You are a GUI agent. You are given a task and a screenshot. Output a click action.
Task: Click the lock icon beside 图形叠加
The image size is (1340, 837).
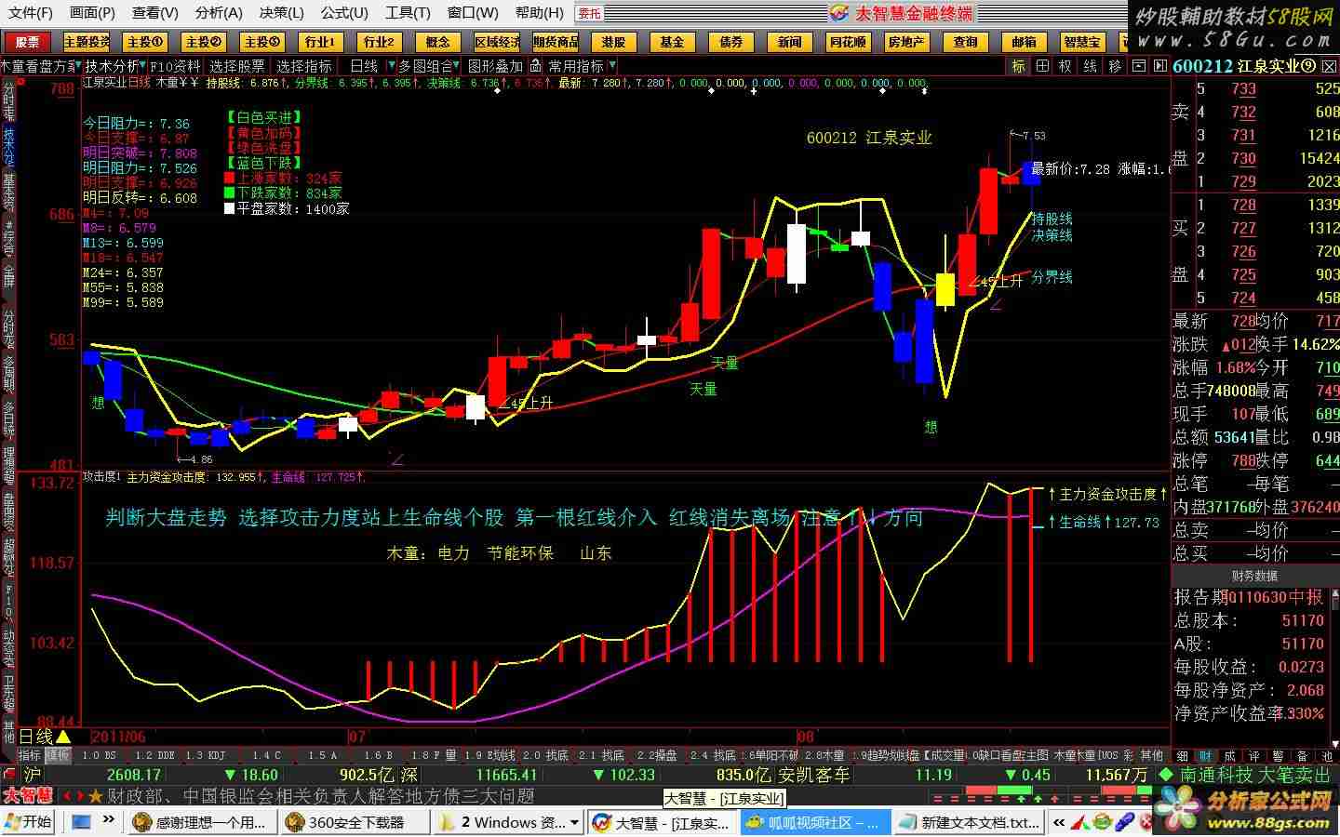pos(536,66)
